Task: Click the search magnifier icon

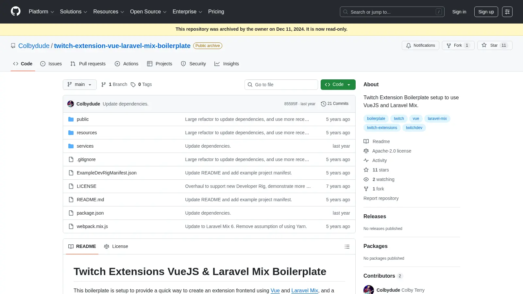Action: (x=346, y=12)
